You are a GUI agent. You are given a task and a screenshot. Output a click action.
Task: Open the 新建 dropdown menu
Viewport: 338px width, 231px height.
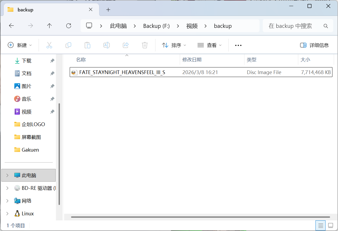coord(20,45)
